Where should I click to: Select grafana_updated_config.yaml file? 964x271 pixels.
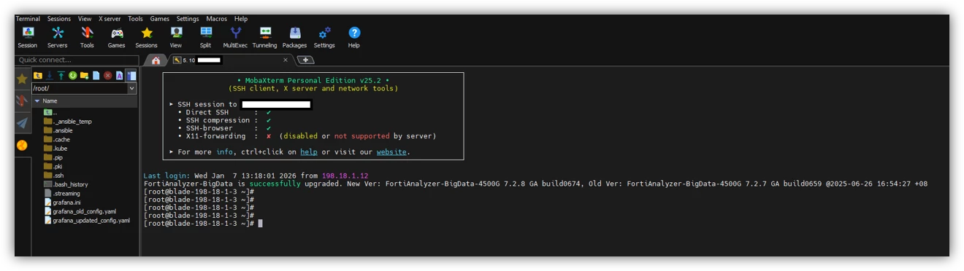87,220
